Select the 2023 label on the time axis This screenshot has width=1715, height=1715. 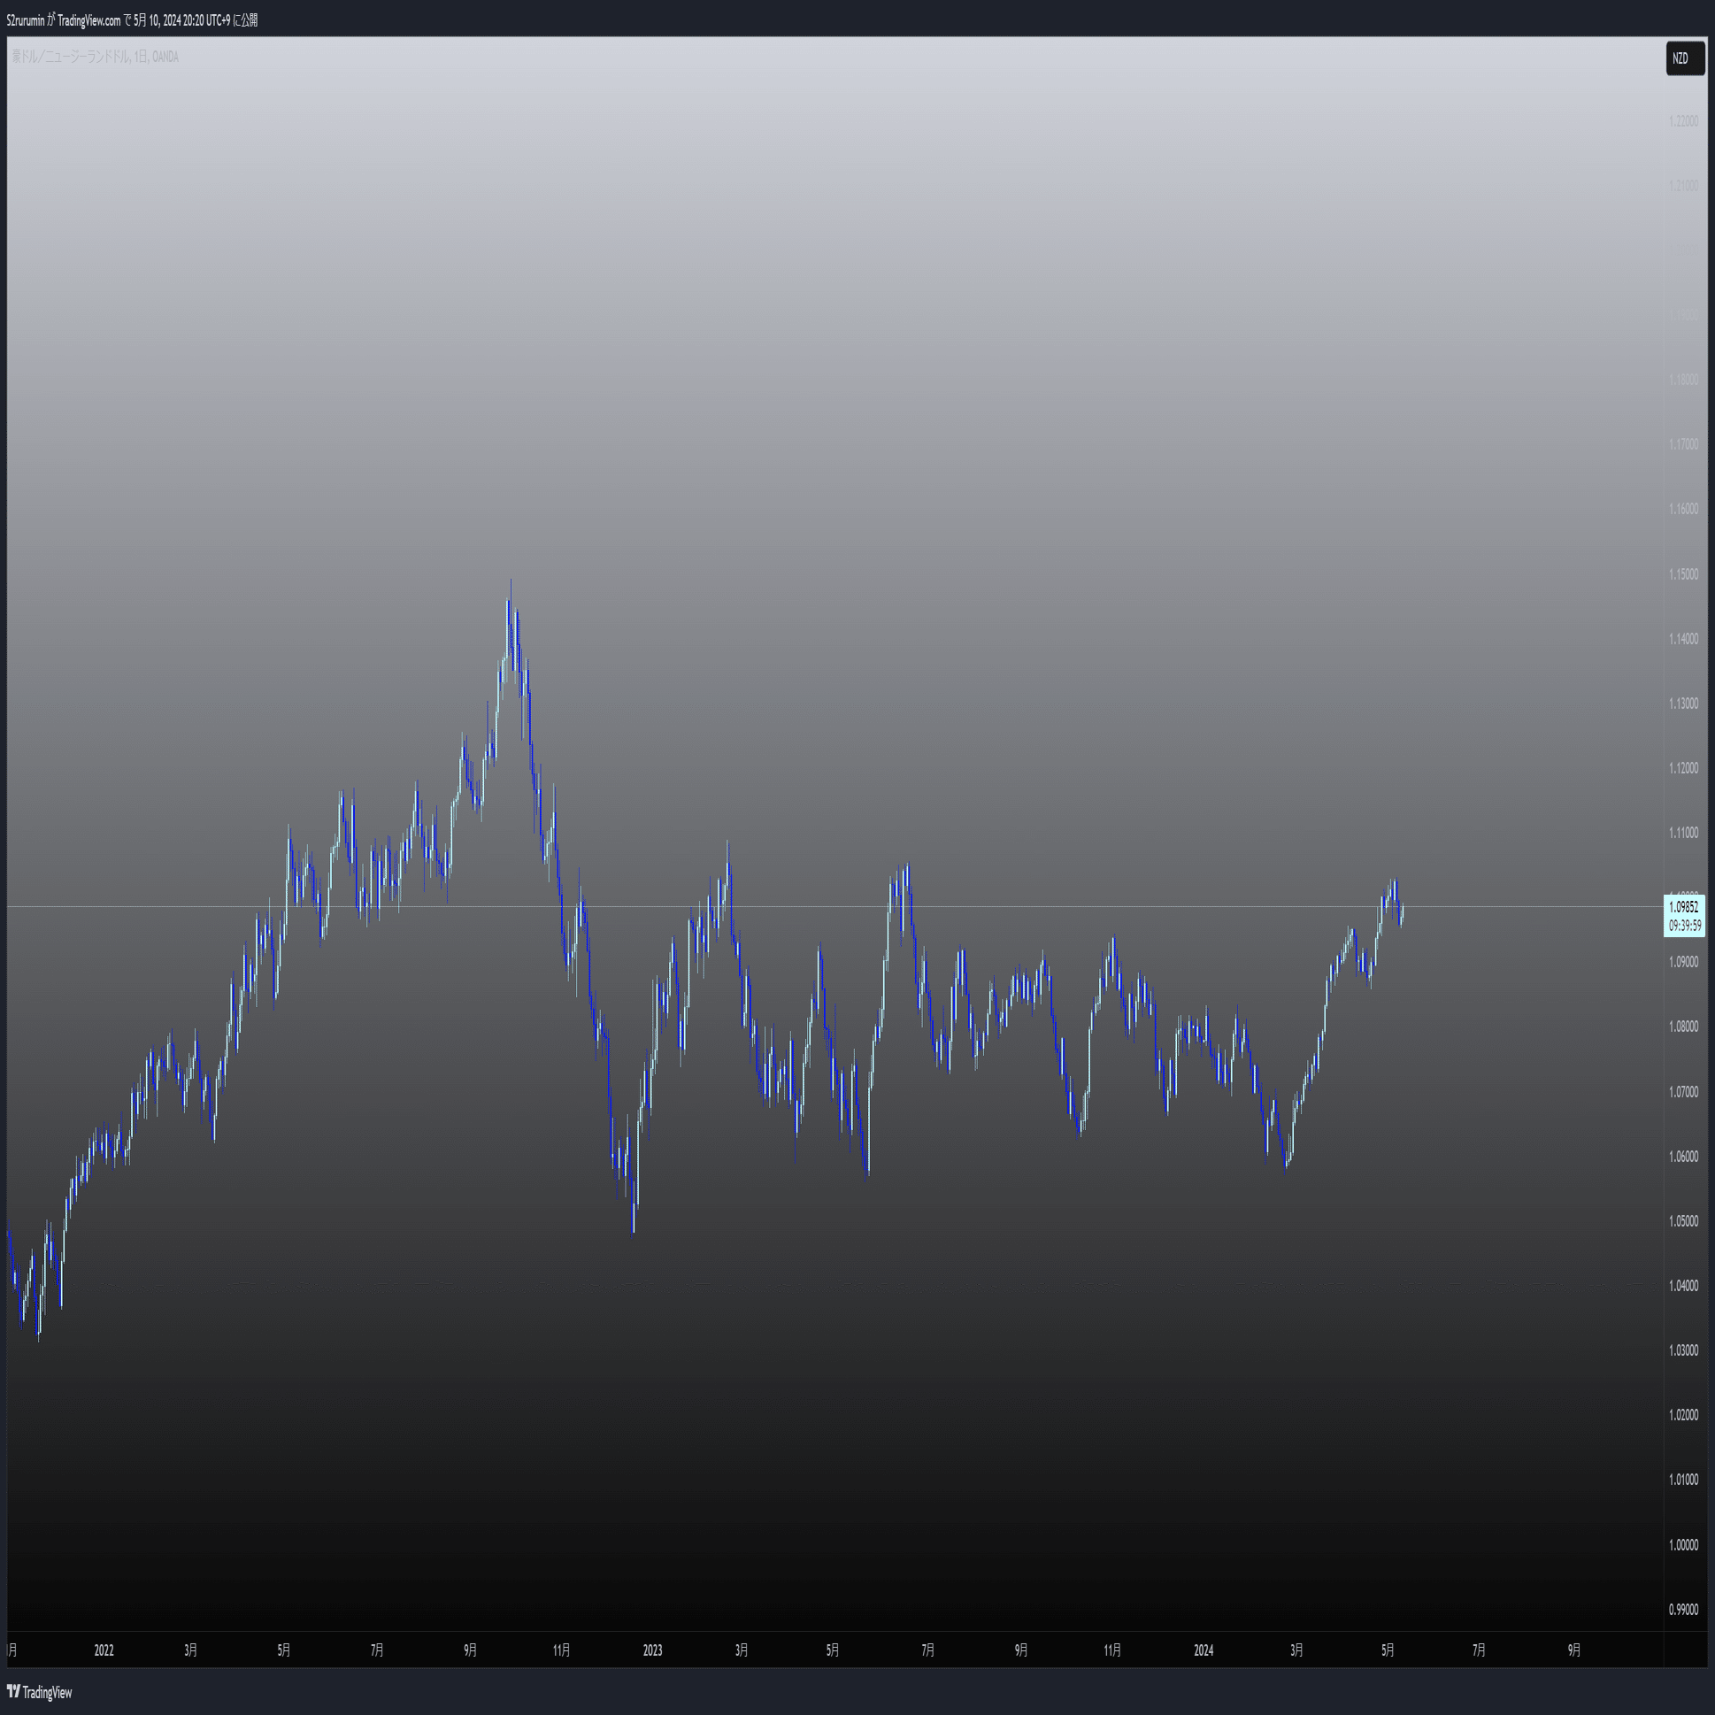pos(652,1650)
